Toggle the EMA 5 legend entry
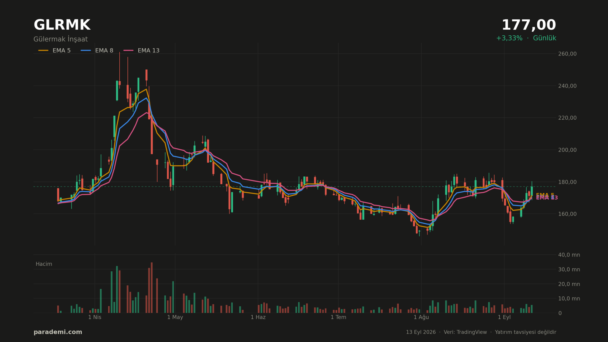 tap(54, 51)
